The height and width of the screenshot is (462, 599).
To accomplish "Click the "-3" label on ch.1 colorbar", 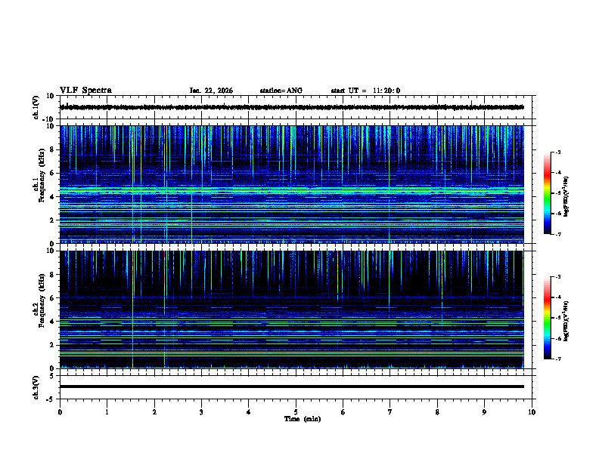I will click(x=557, y=152).
